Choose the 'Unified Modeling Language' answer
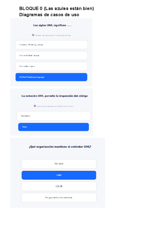This screenshot has height=227, width=160. (51, 77)
